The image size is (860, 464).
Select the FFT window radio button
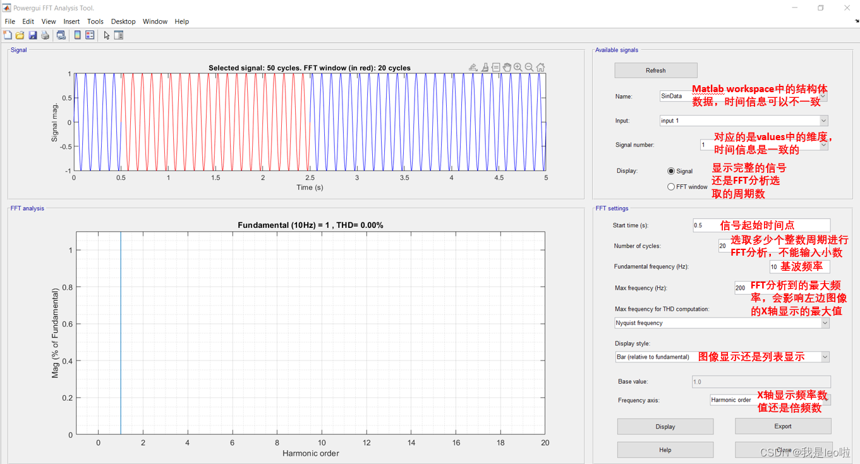(x=671, y=187)
